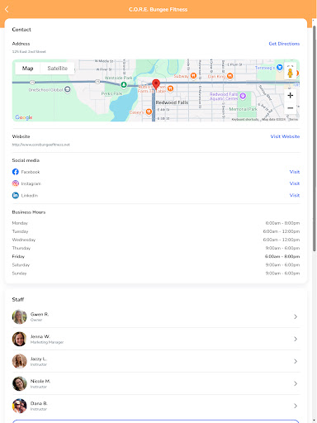Click the page vertical scrollbar

point(315,138)
